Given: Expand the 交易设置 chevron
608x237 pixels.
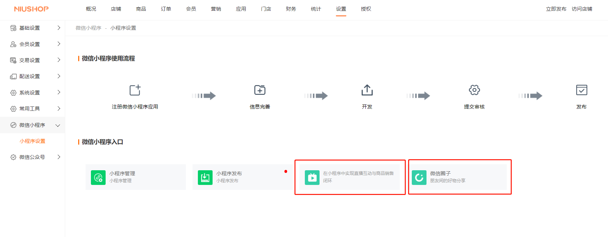Looking at the screenshot, I should [59, 60].
